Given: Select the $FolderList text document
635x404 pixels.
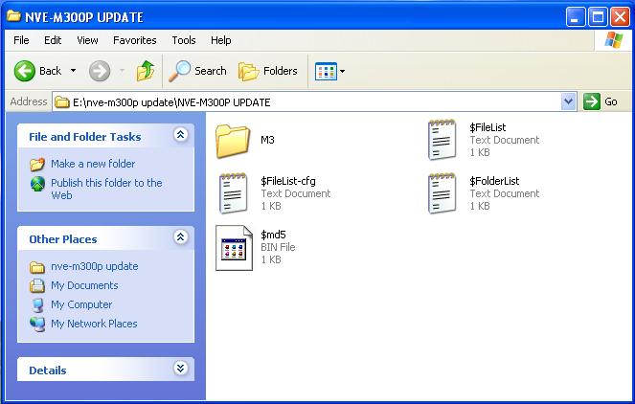Looking at the screenshot, I should 442,193.
